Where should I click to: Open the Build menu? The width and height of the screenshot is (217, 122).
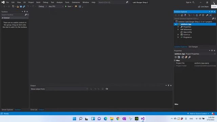(x=38, y=2)
